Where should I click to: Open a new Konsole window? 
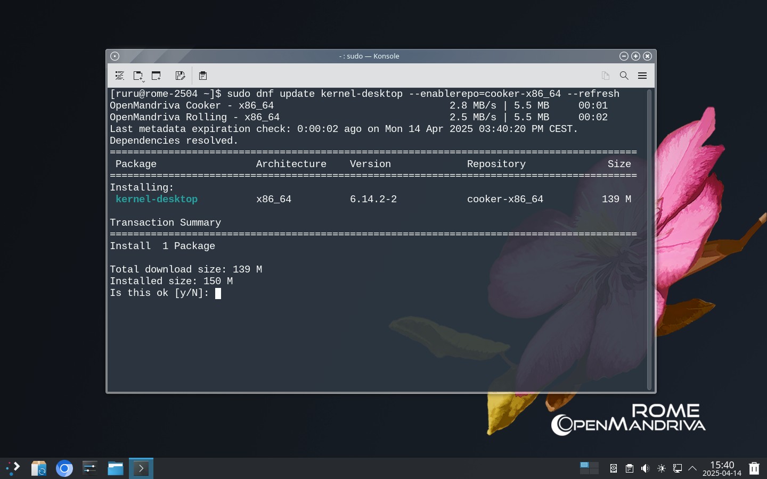coord(156,76)
